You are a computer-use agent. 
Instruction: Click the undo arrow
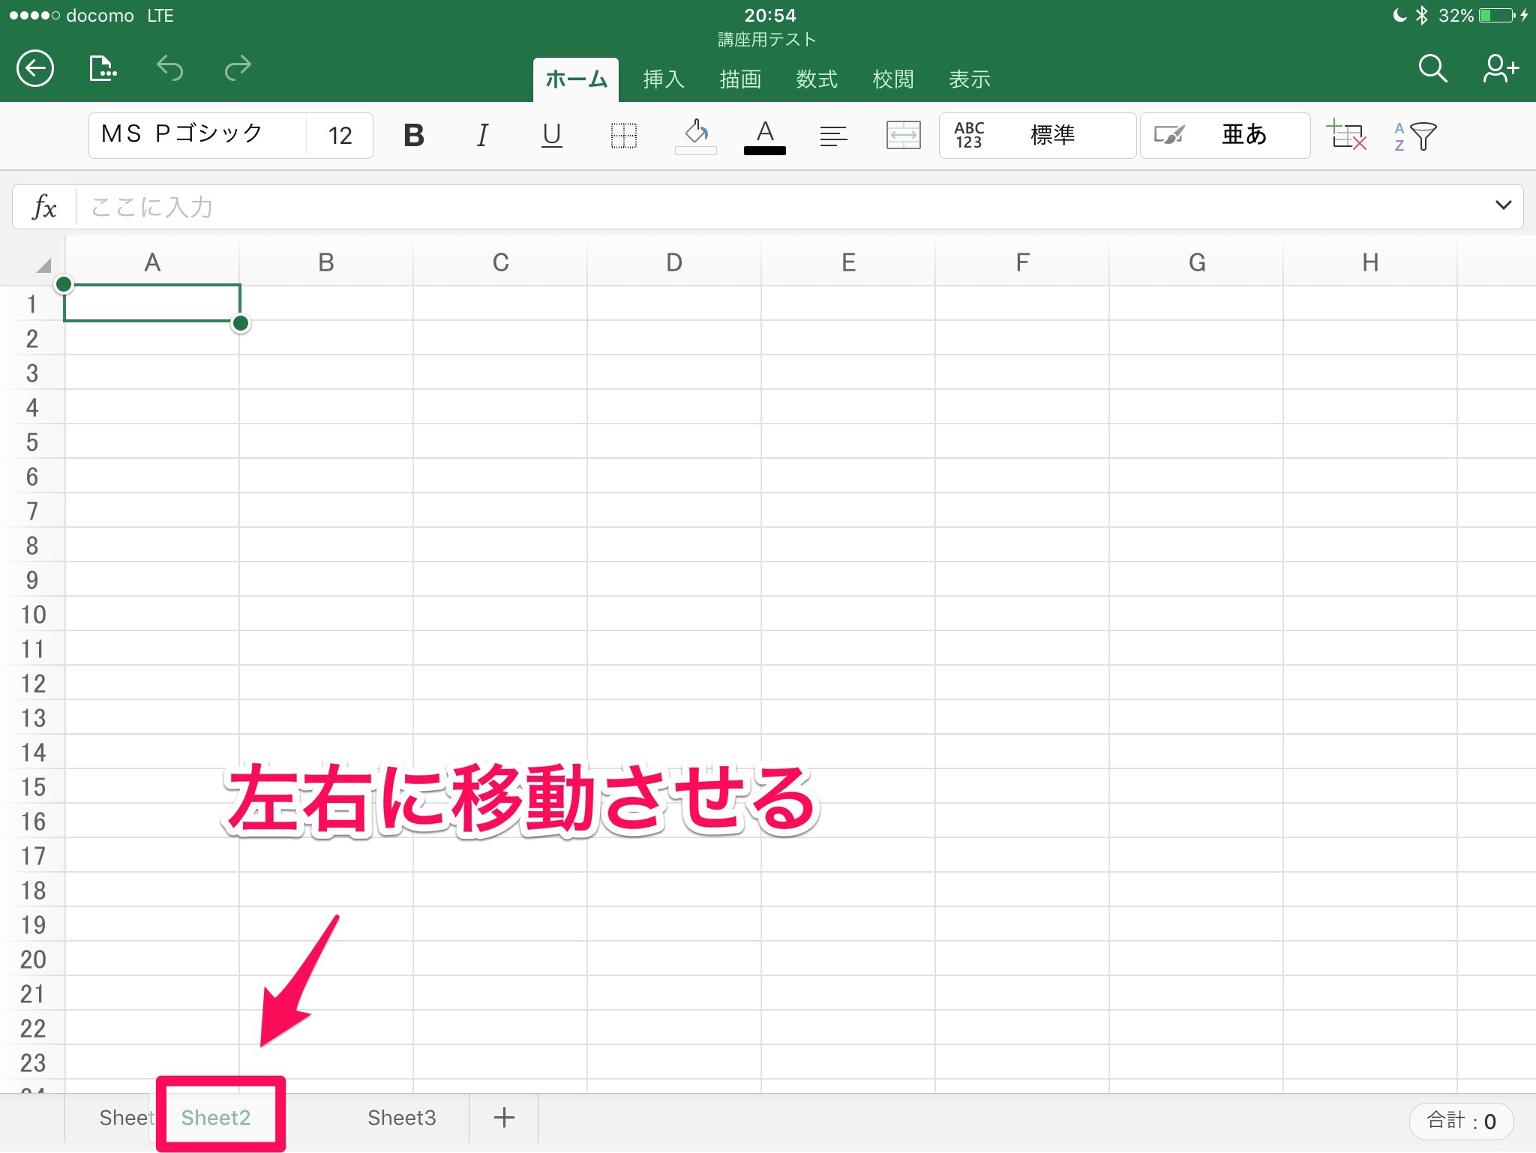tap(170, 69)
